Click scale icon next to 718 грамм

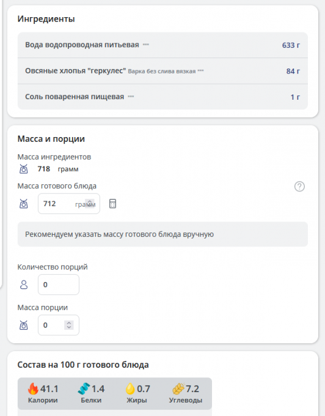tap(24, 169)
